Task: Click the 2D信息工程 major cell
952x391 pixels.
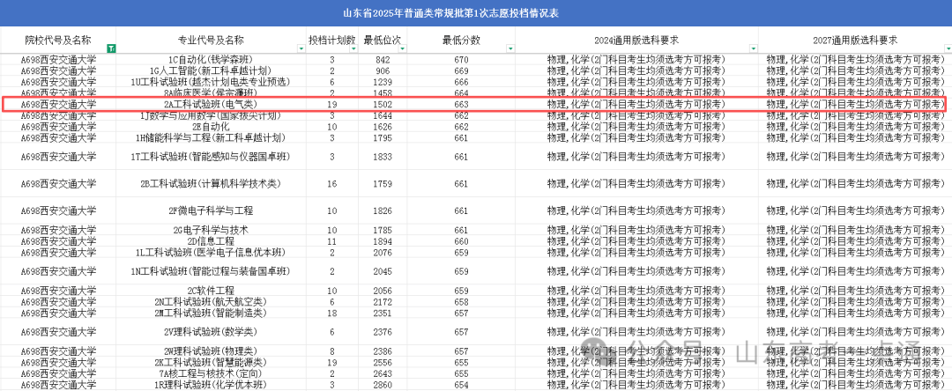Action: tap(211, 240)
